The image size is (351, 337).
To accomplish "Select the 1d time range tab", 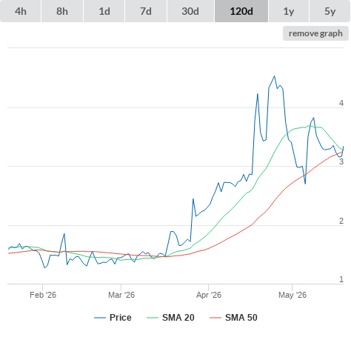I will [104, 11].
